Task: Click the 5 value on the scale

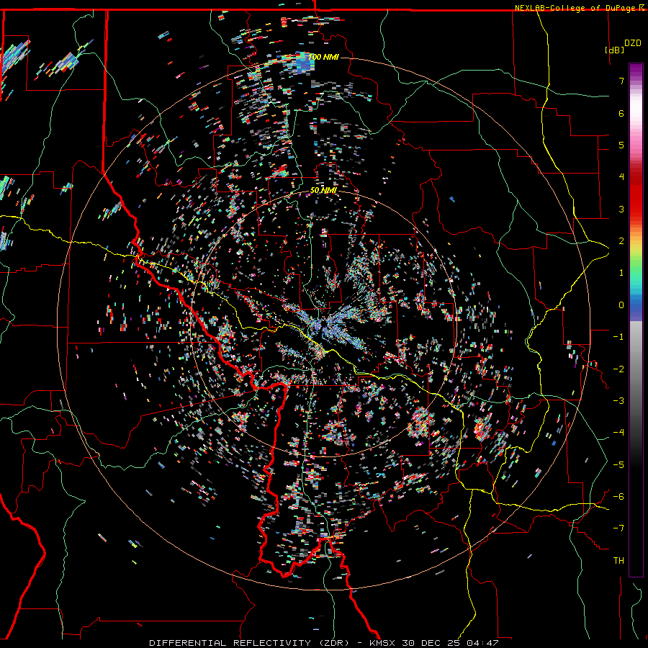Action: tap(621, 145)
